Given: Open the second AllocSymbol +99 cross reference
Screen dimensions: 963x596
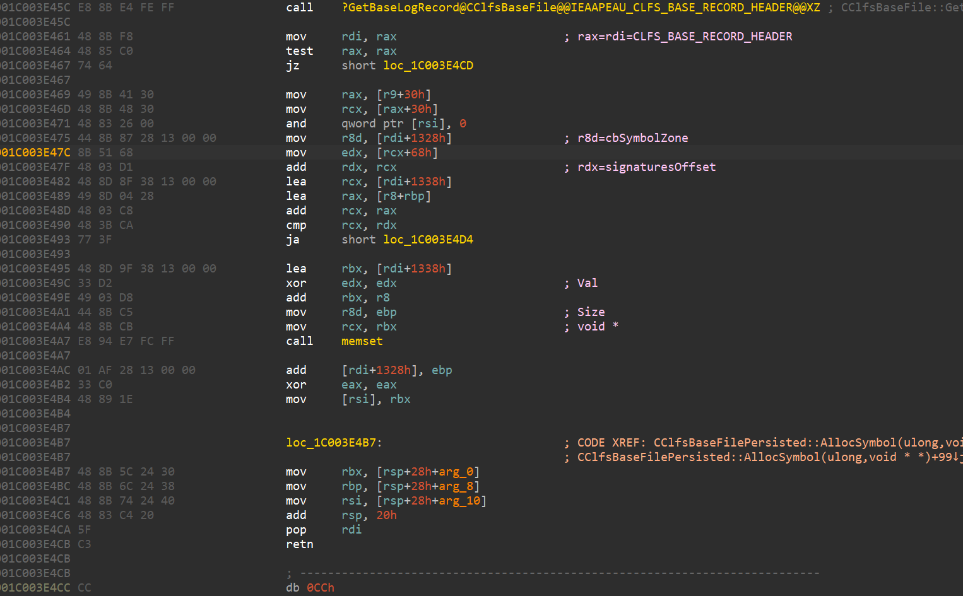Looking at the screenshot, I should pyautogui.click(x=763, y=457).
